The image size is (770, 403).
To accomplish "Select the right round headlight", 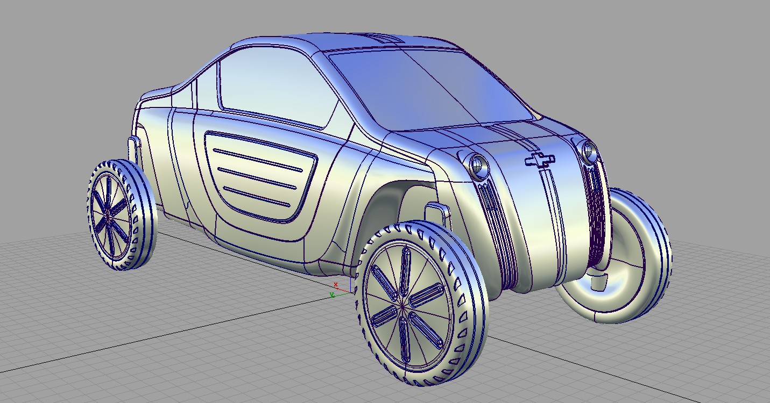I will [x=589, y=152].
